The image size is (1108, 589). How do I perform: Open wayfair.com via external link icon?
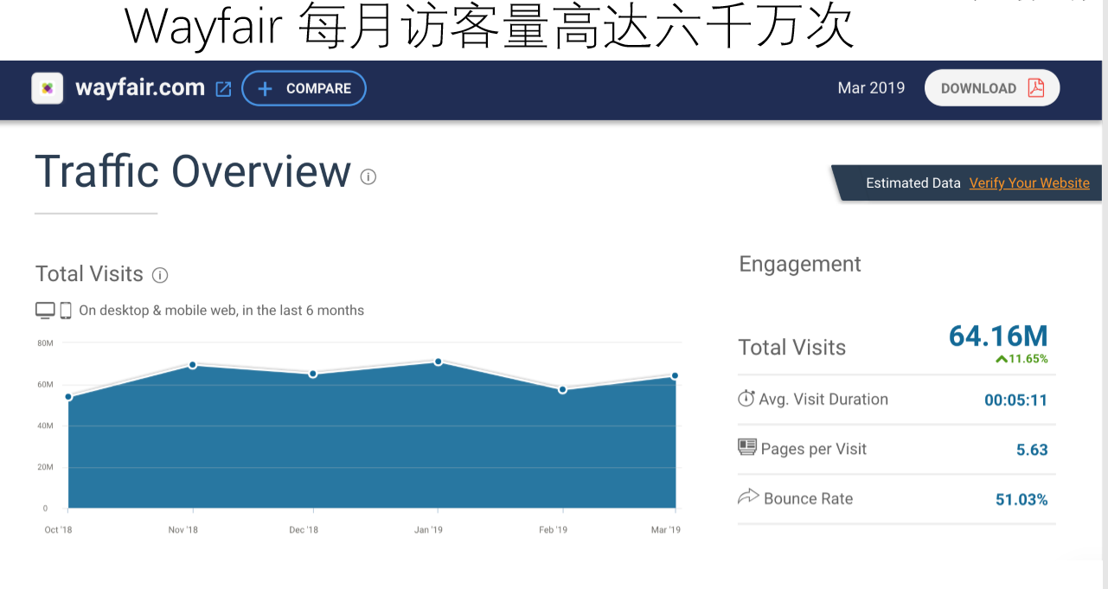tap(223, 89)
